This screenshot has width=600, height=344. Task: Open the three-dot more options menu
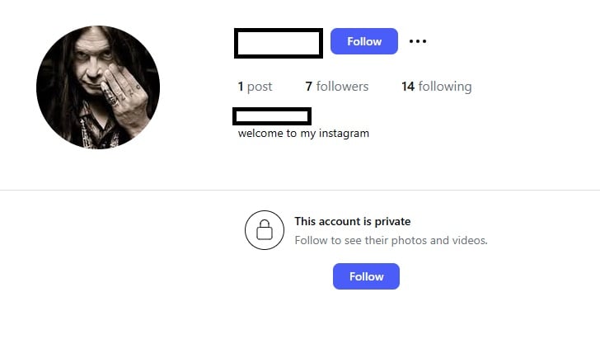(418, 41)
